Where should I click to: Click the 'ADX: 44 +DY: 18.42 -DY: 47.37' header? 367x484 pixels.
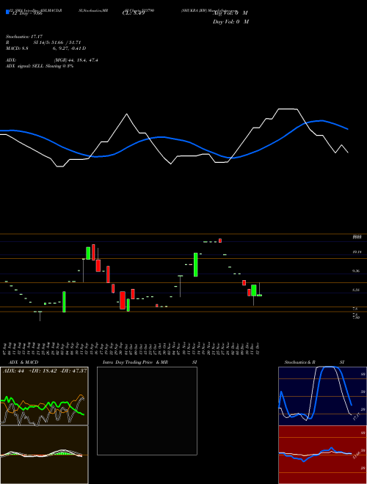tap(45, 370)
